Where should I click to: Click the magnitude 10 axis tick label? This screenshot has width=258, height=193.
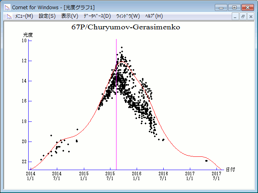point(24,41)
